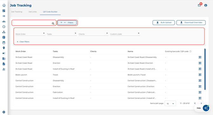Open the Custom code filter dropdown

125,34
